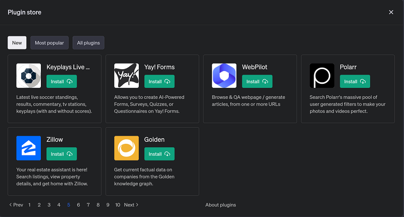Click the 'Get current factual data' description
This screenshot has width=404, height=217.
click(144, 177)
